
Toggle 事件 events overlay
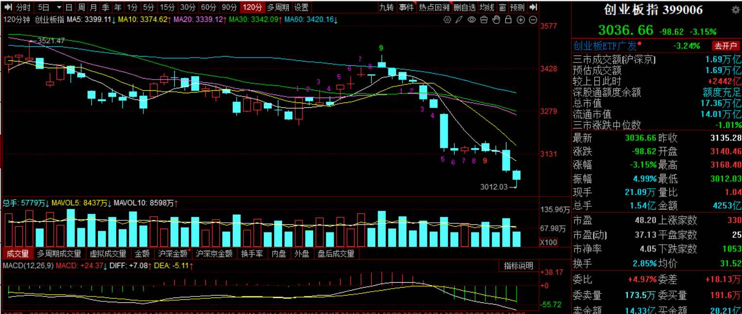coord(406,7)
